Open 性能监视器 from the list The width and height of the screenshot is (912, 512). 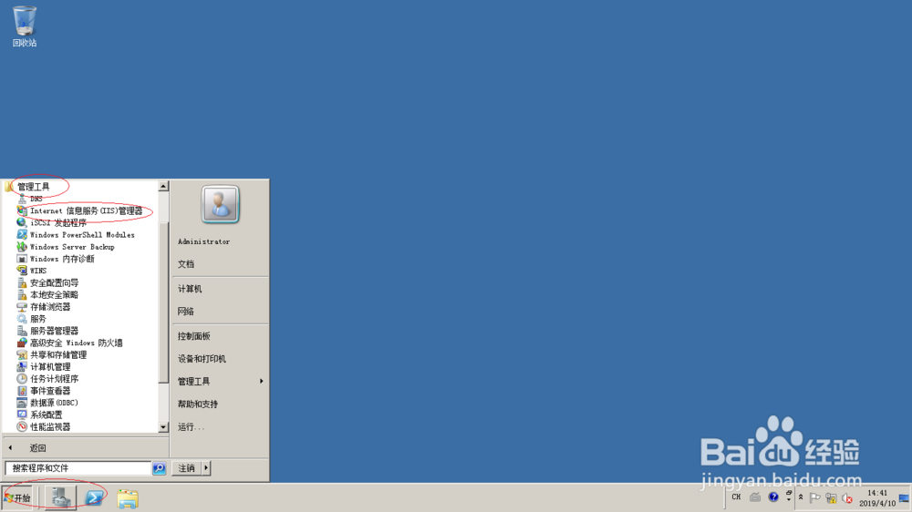(x=44, y=427)
